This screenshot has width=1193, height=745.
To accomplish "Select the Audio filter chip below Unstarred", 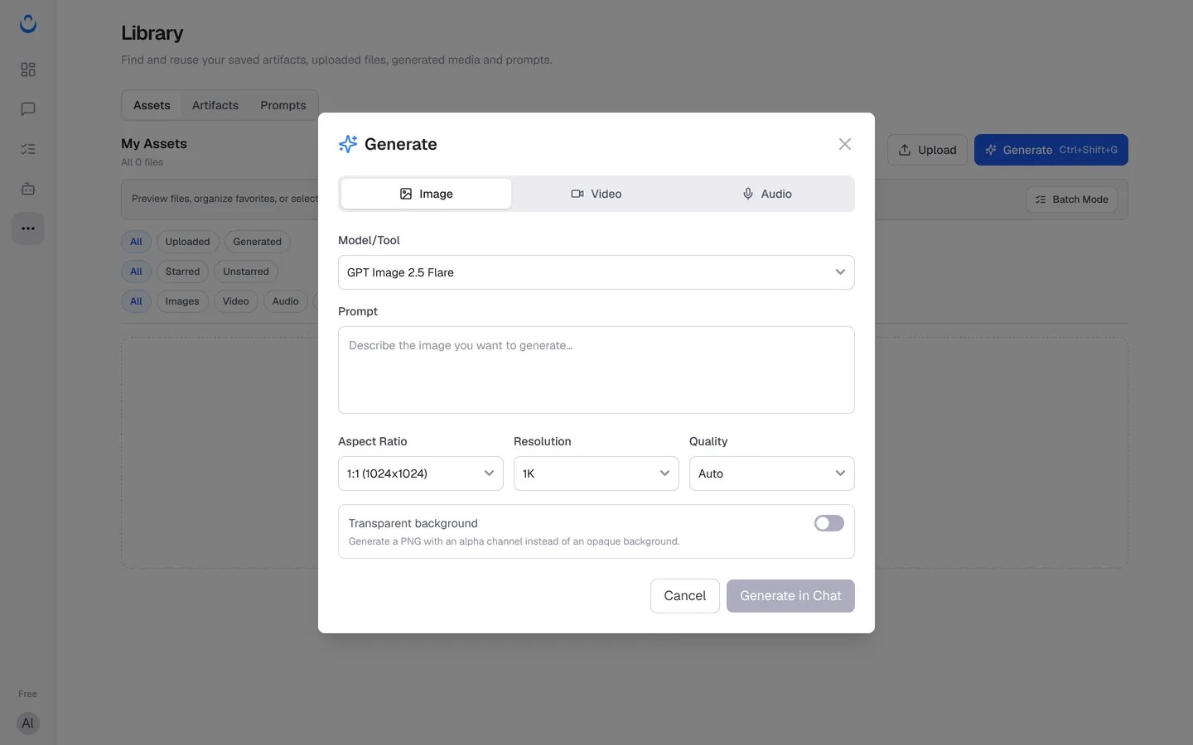I will [x=286, y=301].
